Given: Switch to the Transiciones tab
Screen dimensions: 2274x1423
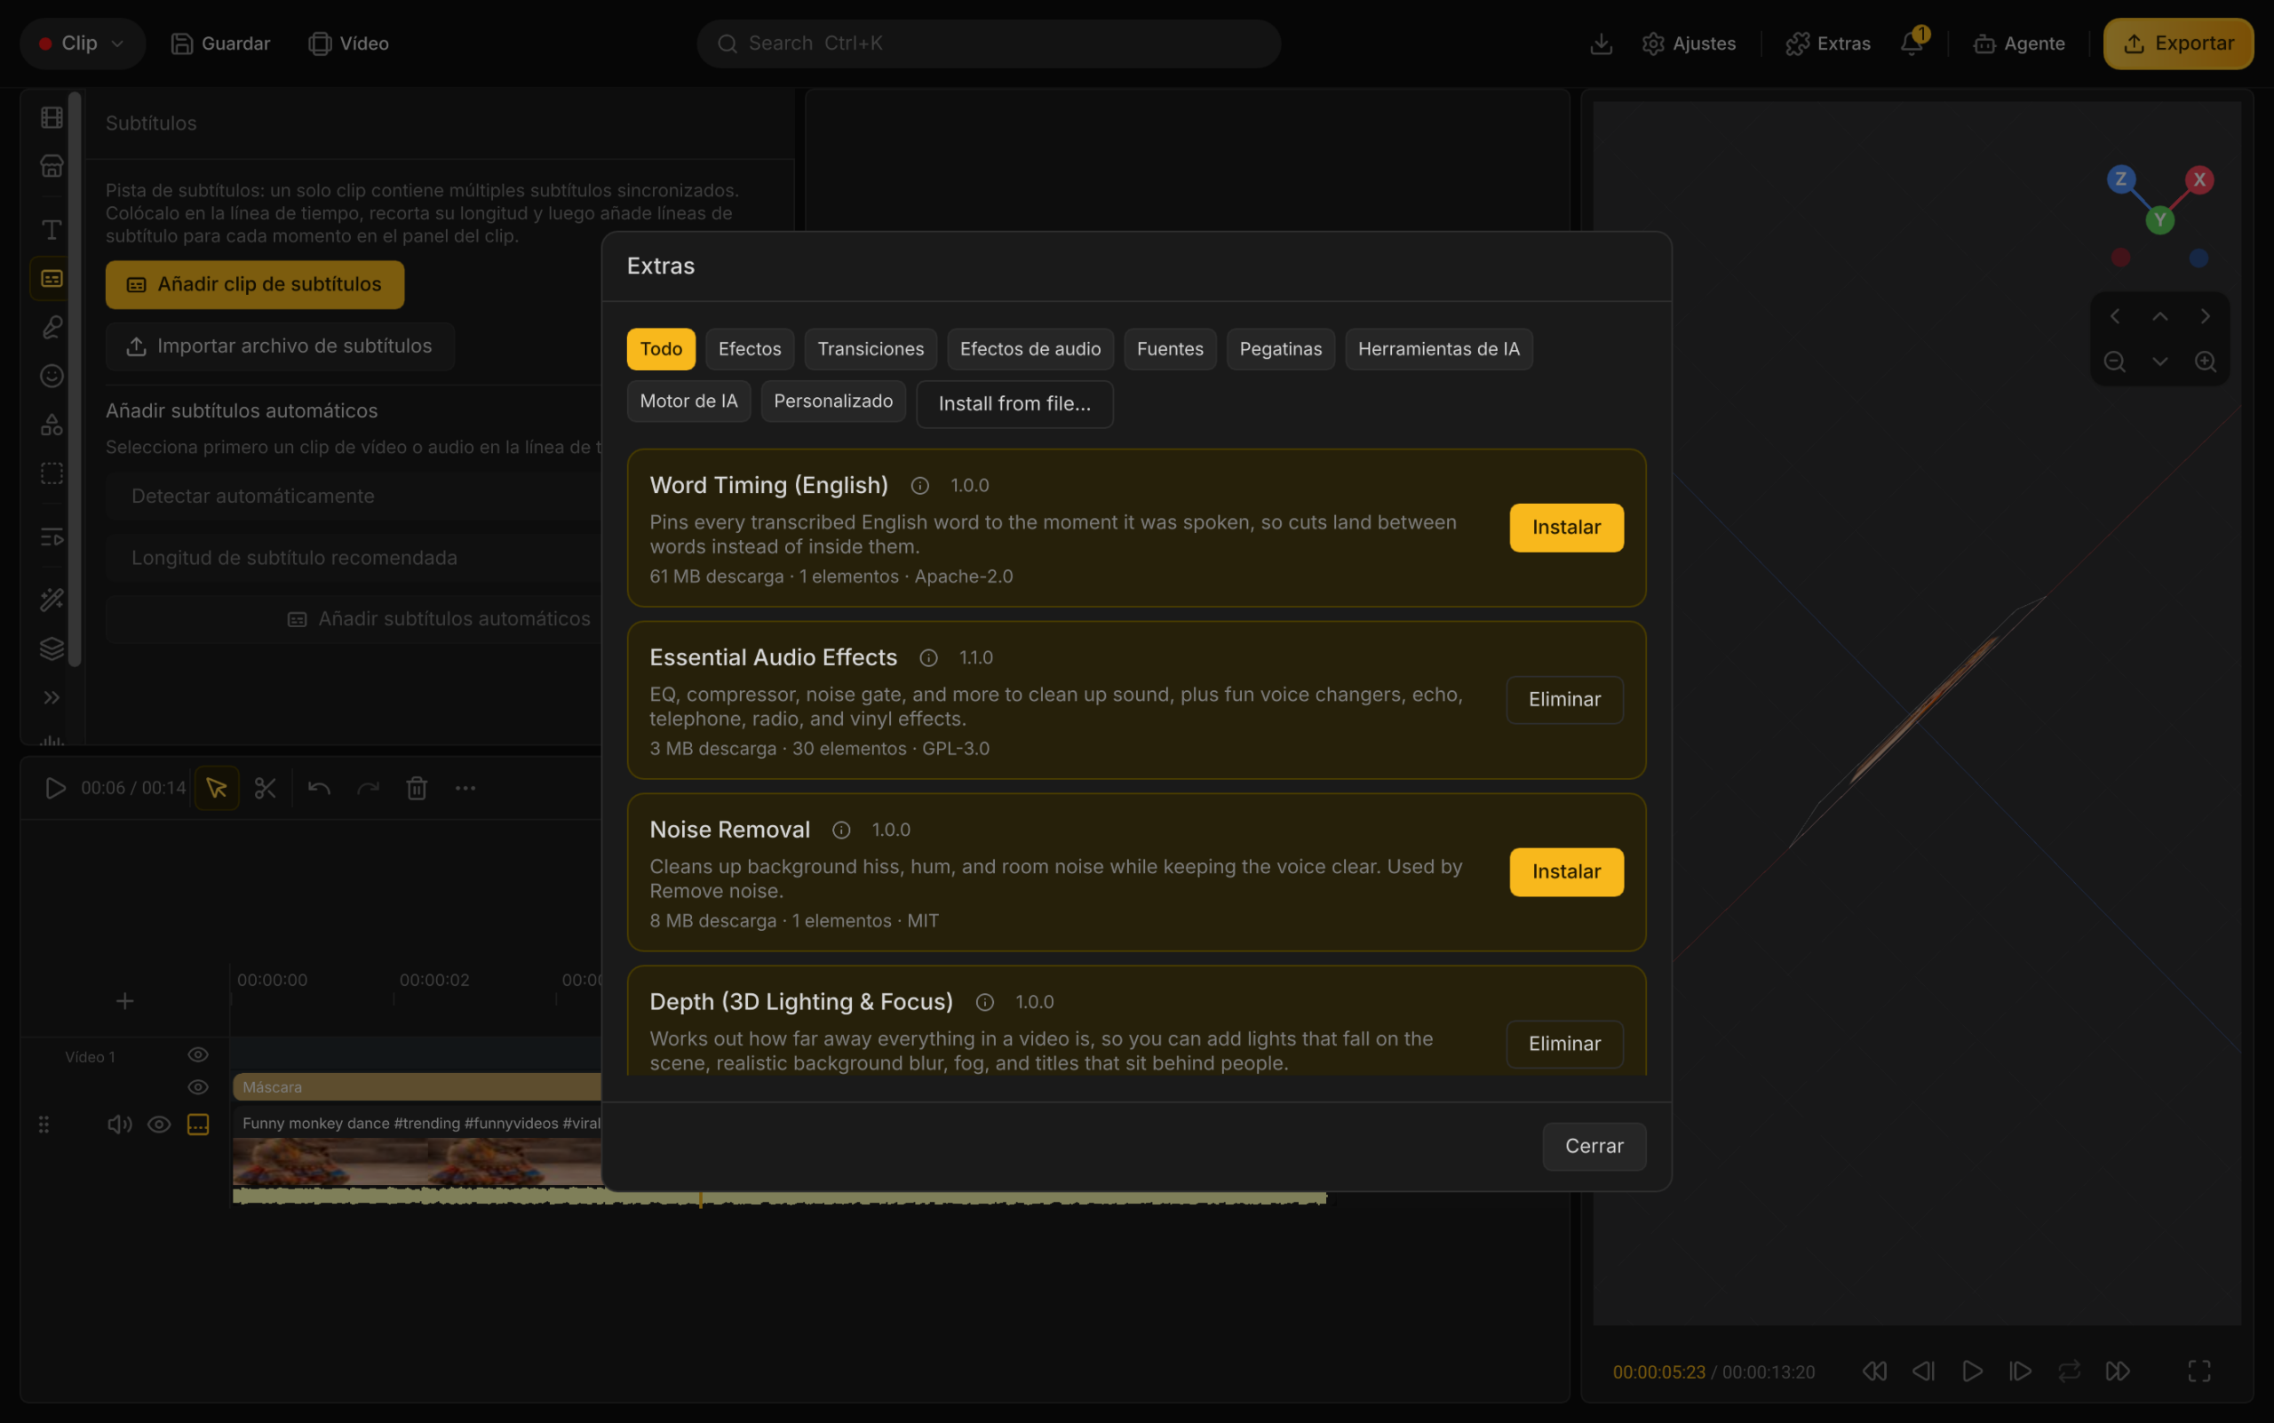Looking at the screenshot, I should 871,349.
